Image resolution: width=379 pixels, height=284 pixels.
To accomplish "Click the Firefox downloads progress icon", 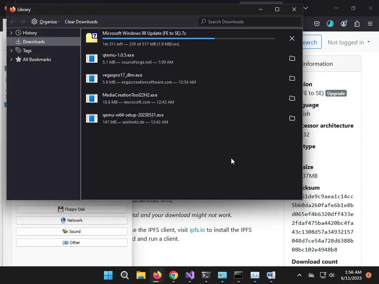I will [330, 24].
